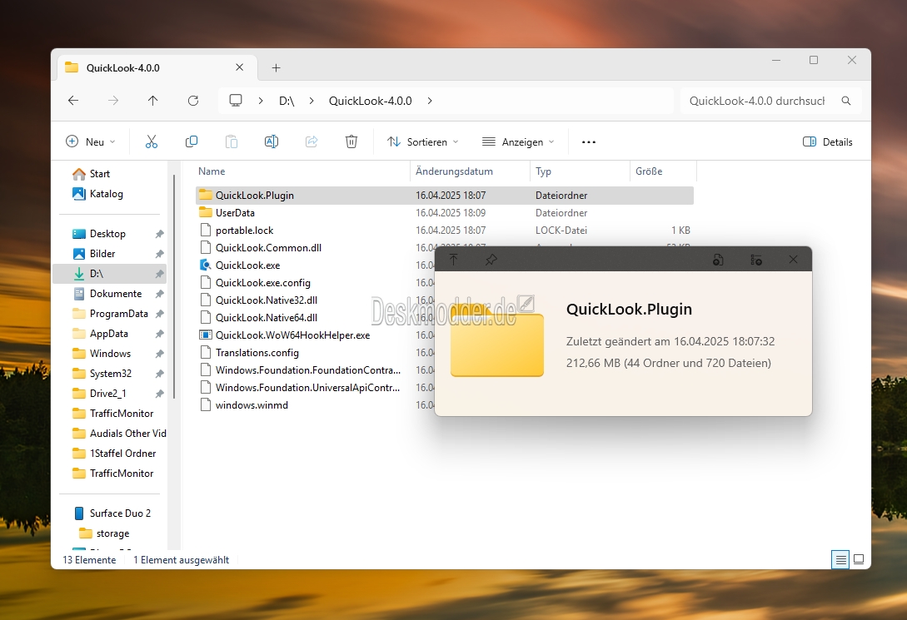Click the Delete trash icon

[x=351, y=141]
